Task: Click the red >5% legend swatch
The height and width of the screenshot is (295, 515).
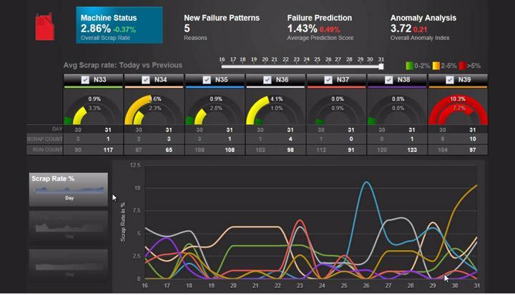Action: coord(463,66)
